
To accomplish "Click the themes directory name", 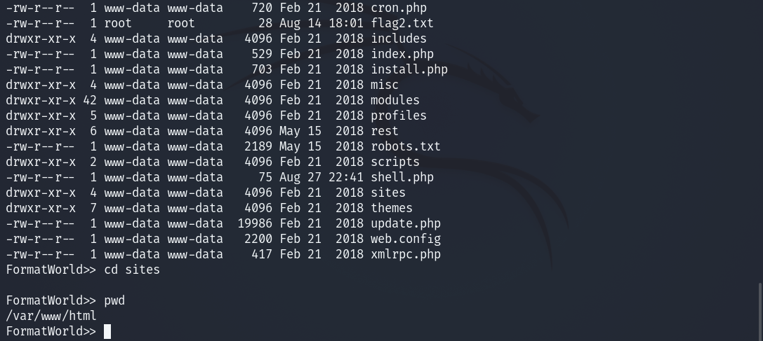I will pyautogui.click(x=392, y=208).
